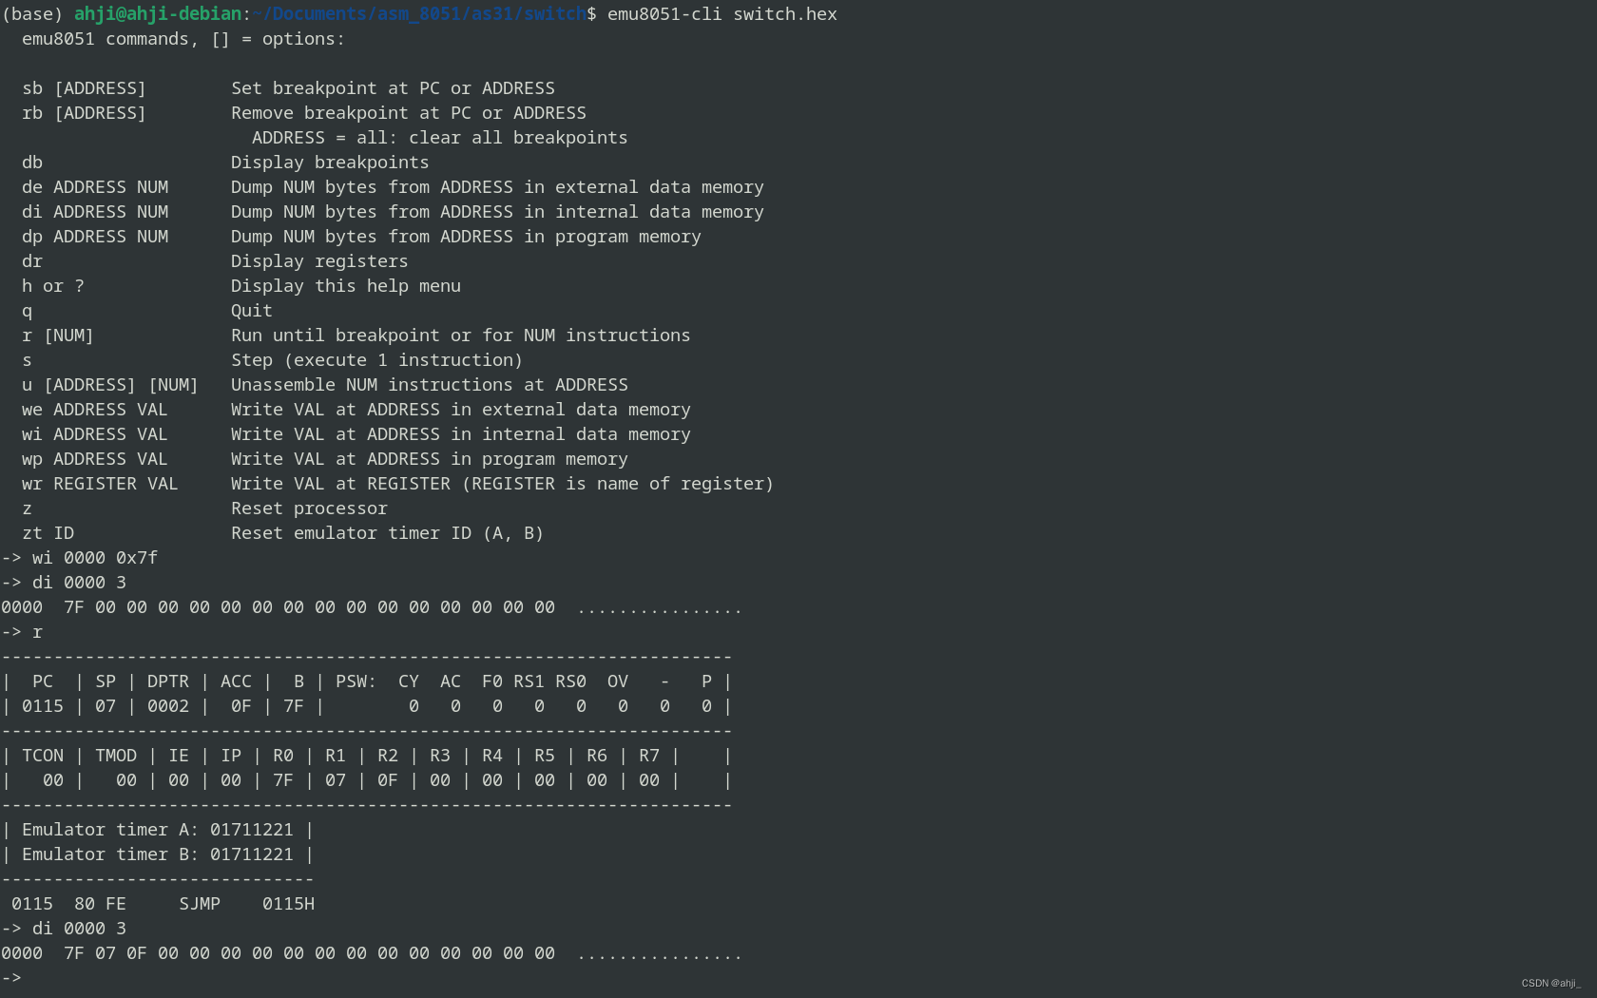Click the 'ahji@ahji-debian' prompt username
The height and width of the screenshot is (998, 1597).
pyautogui.click(x=158, y=14)
